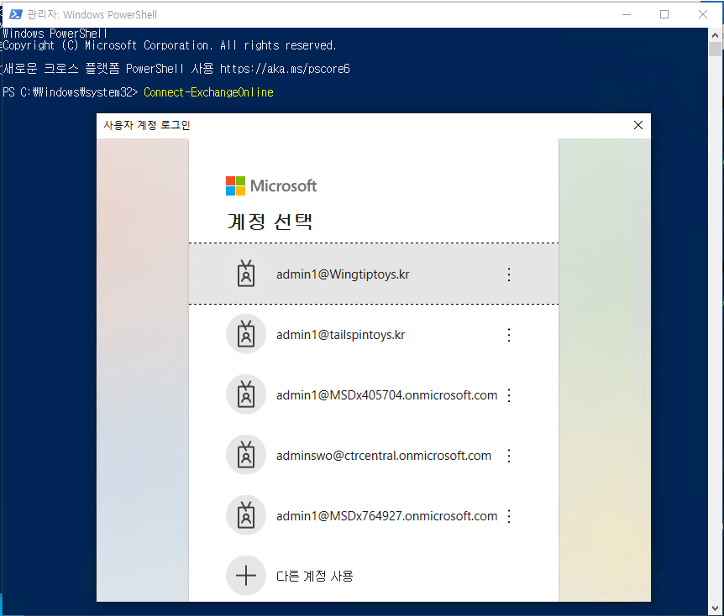This screenshot has height=616, width=724.
Task: Close the PowerShell window
Action: [x=703, y=14]
